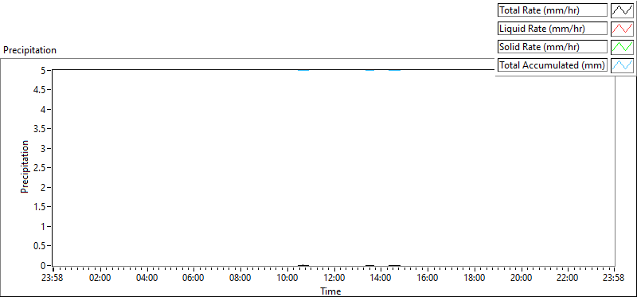Viewport: 637px width, 297px height.
Task: Click the Solid Rate green line sample icon
Action: [x=623, y=47]
